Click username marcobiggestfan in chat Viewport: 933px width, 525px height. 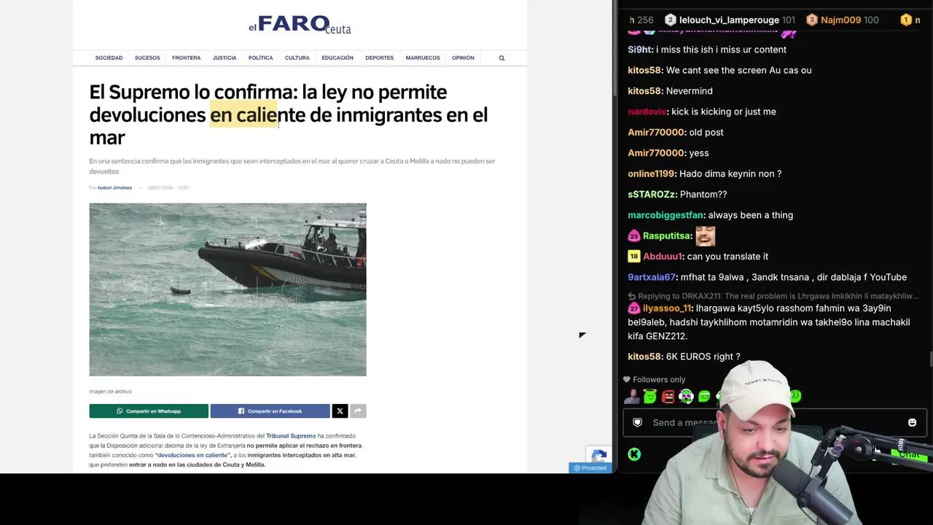(665, 215)
